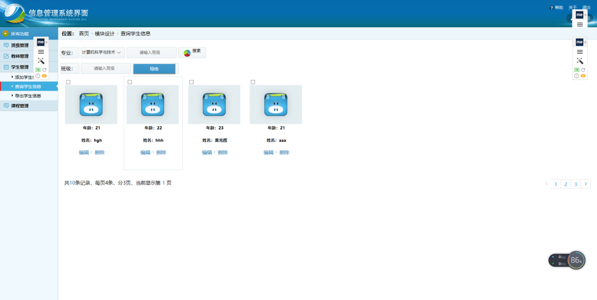
Task: Click the 课程管理 chat bubble icon
Action: (6, 106)
